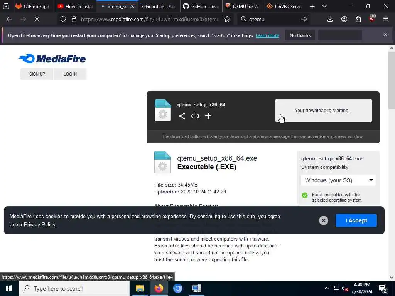Click No thanks on startup prompt

point(300,35)
